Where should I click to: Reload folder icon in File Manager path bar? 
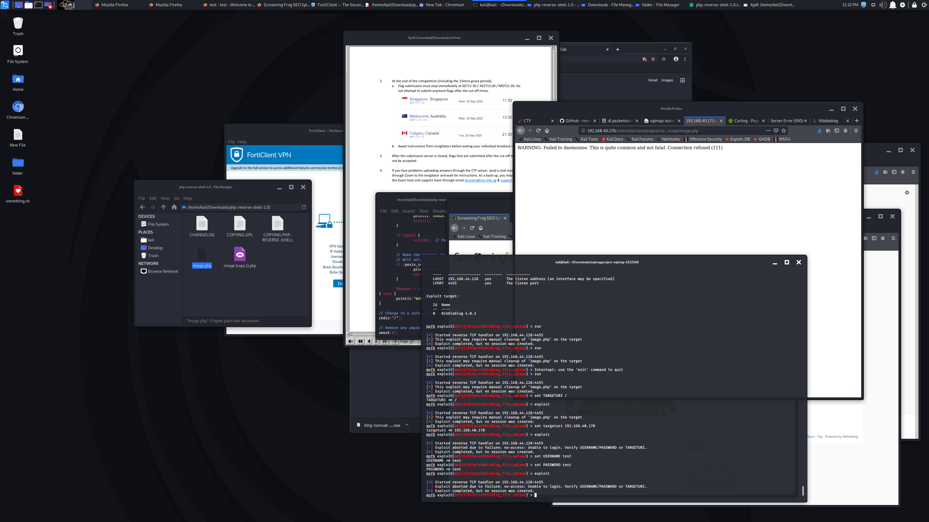(x=304, y=207)
